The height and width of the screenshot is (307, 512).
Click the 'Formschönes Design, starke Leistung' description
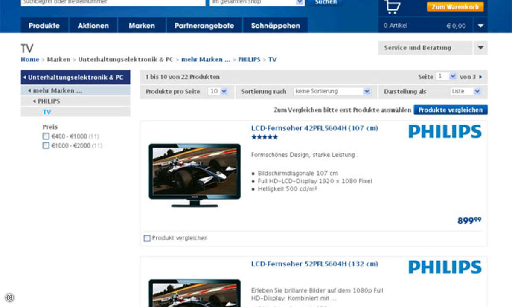point(305,155)
